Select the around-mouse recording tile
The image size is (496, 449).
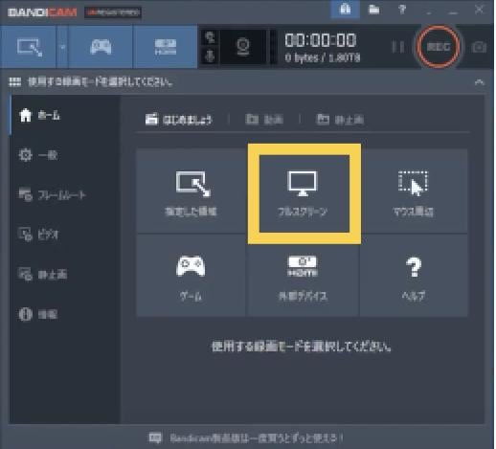(414, 191)
